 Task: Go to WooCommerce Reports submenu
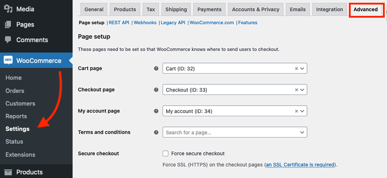[x=16, y=116]
